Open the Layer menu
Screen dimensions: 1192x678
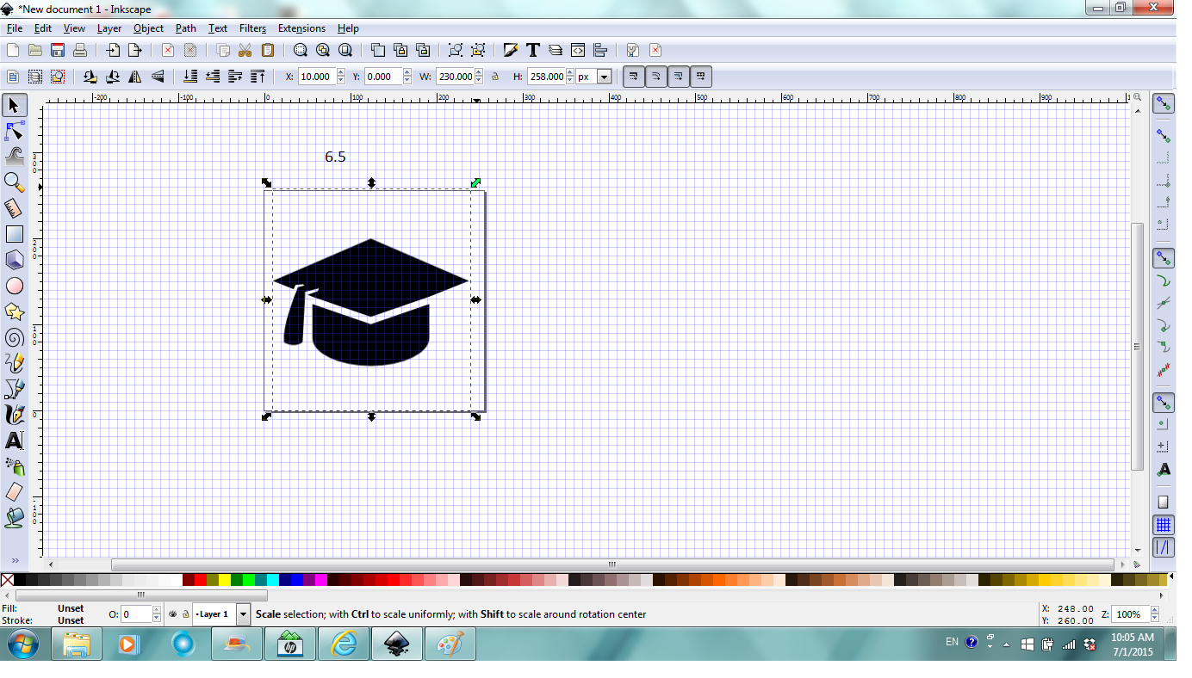[109, 28]
